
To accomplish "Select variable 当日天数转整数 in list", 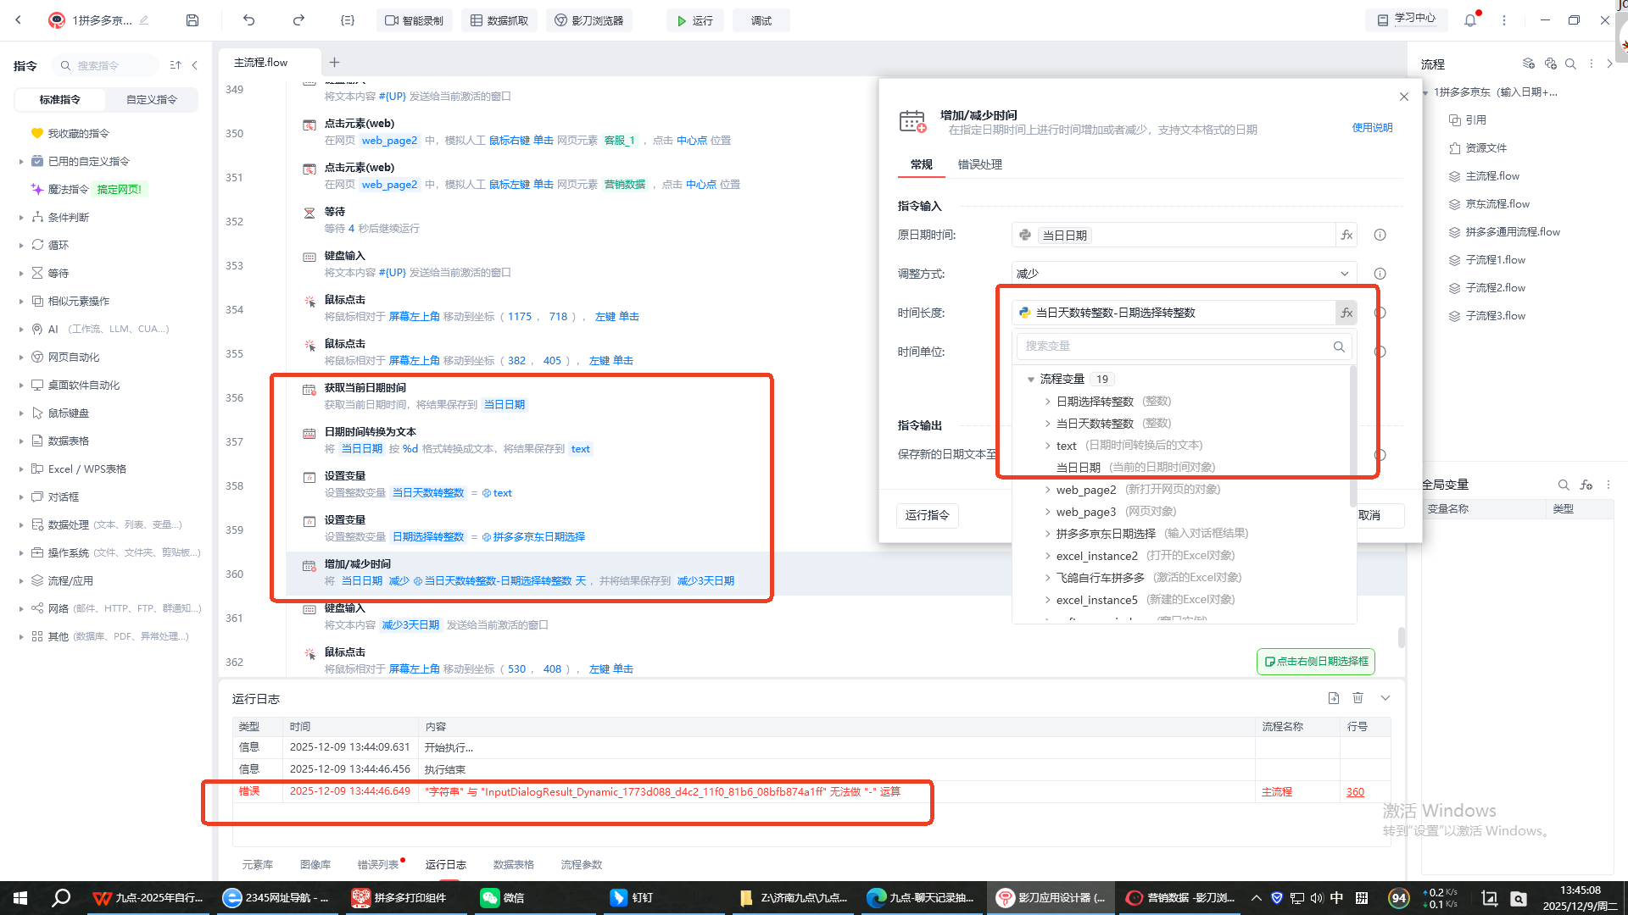I will tap(1095, 424).
